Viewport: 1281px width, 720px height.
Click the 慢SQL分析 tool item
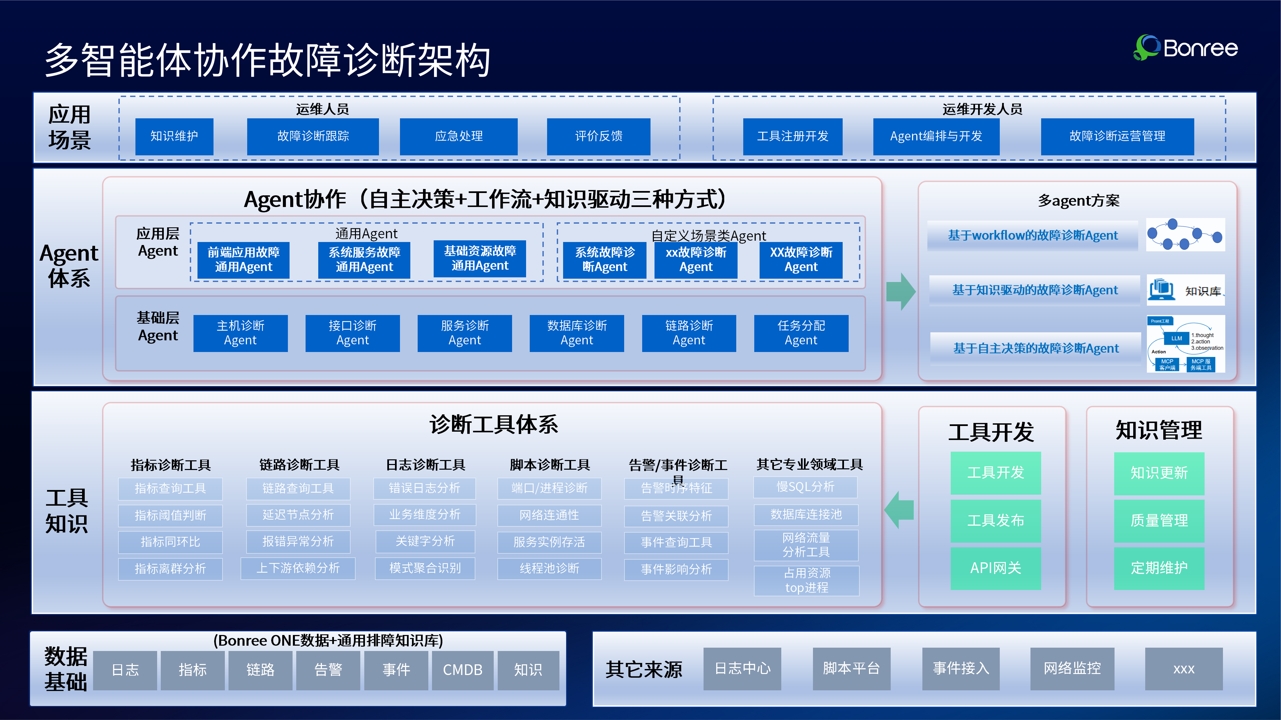click(806, 487)
